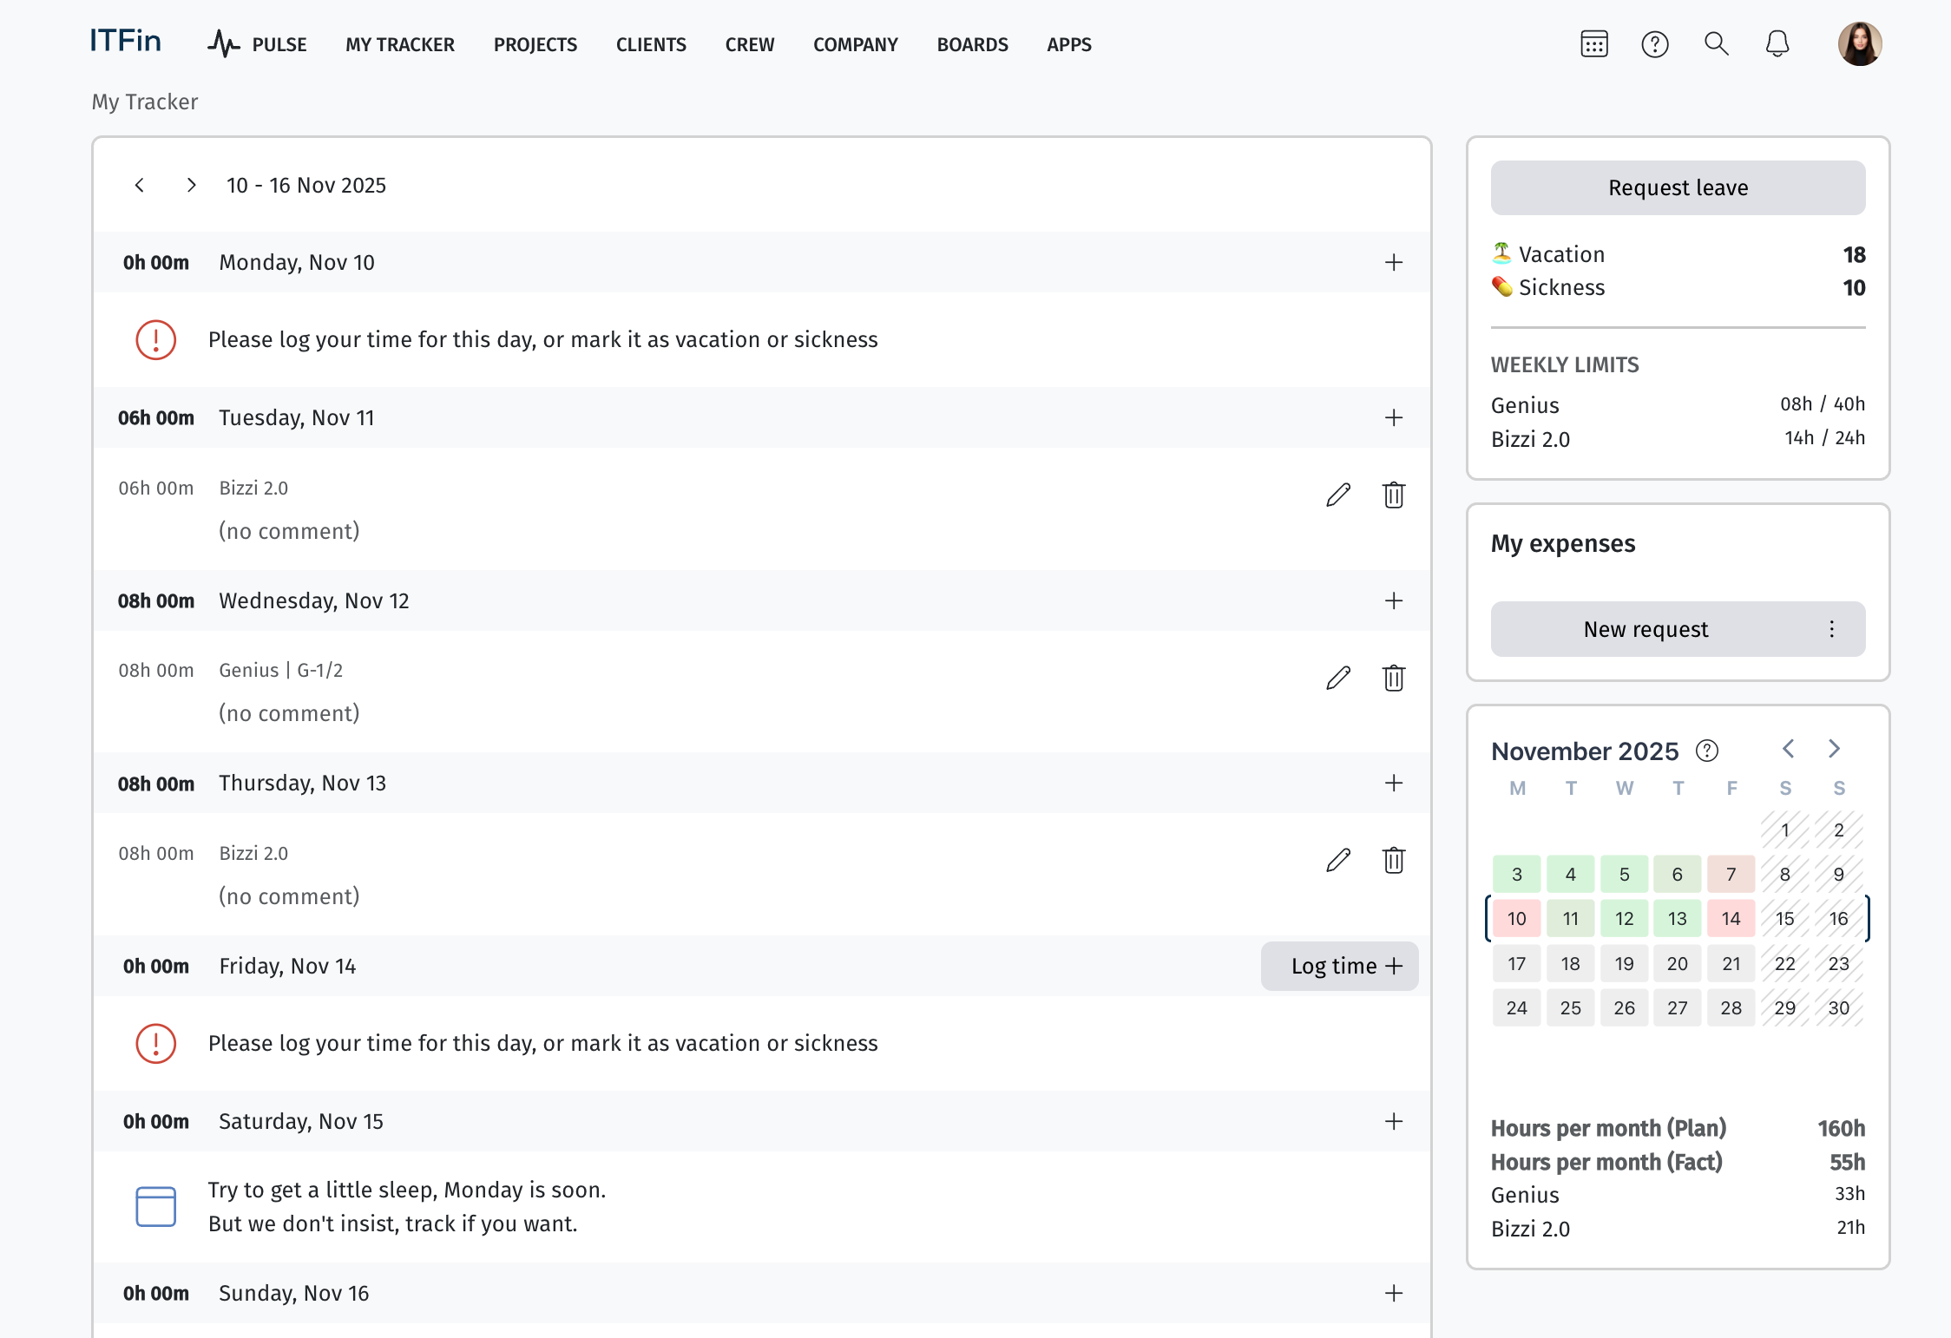Screen dimensions: 1951x1338
Task: Click the Request leave button
Action: pos(1677,187)
